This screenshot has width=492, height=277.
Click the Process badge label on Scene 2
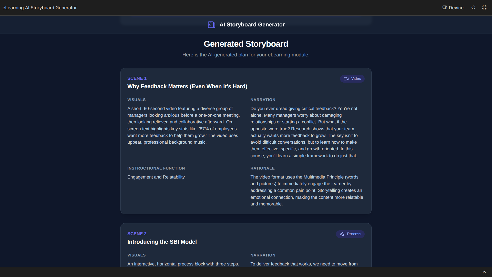pos(354,234)
